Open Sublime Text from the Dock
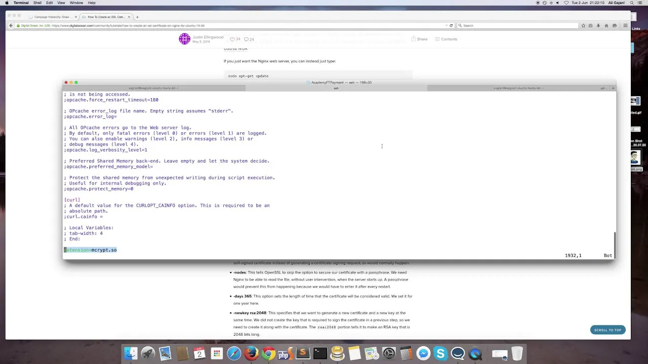The height and width of the screenshot is (364, 648). point(303,353)
